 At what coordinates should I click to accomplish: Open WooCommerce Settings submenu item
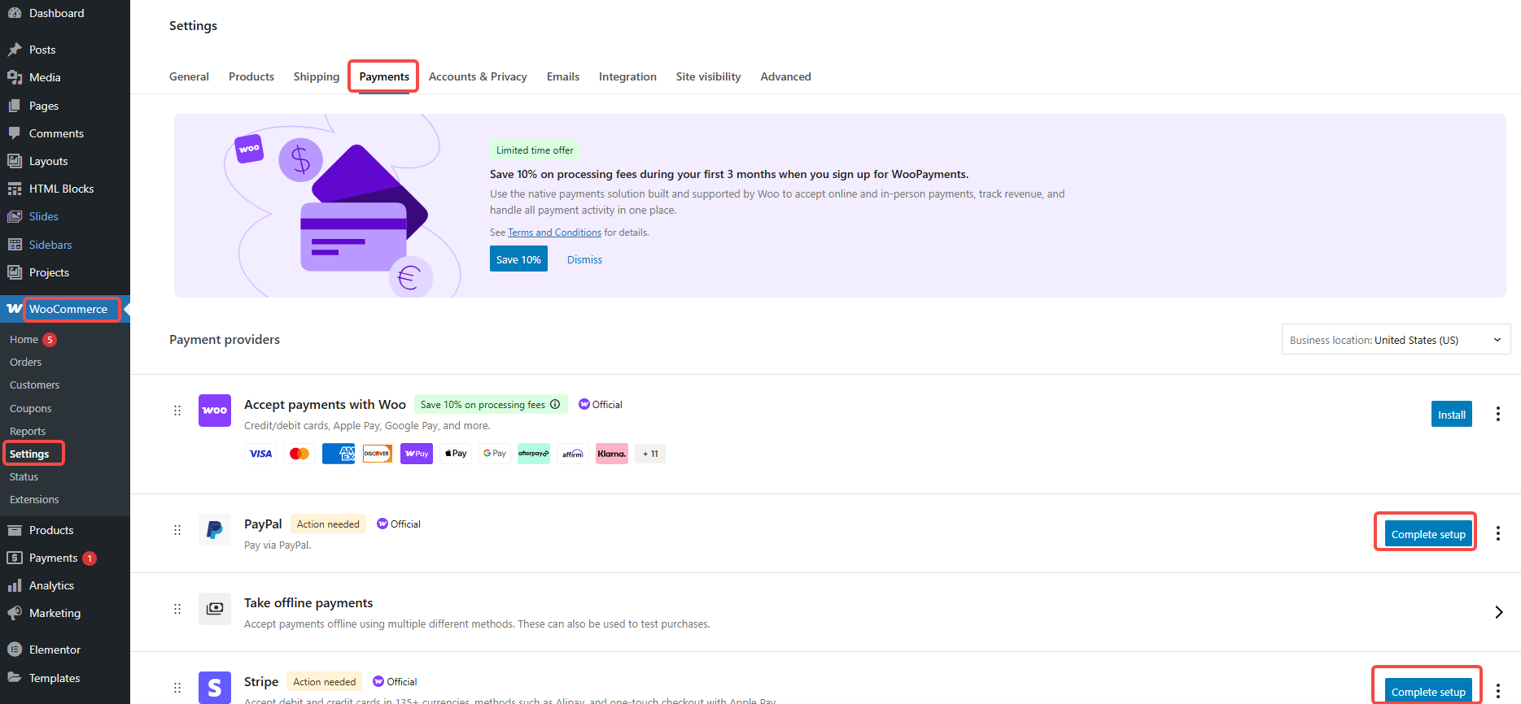click(x=29, y=454)
